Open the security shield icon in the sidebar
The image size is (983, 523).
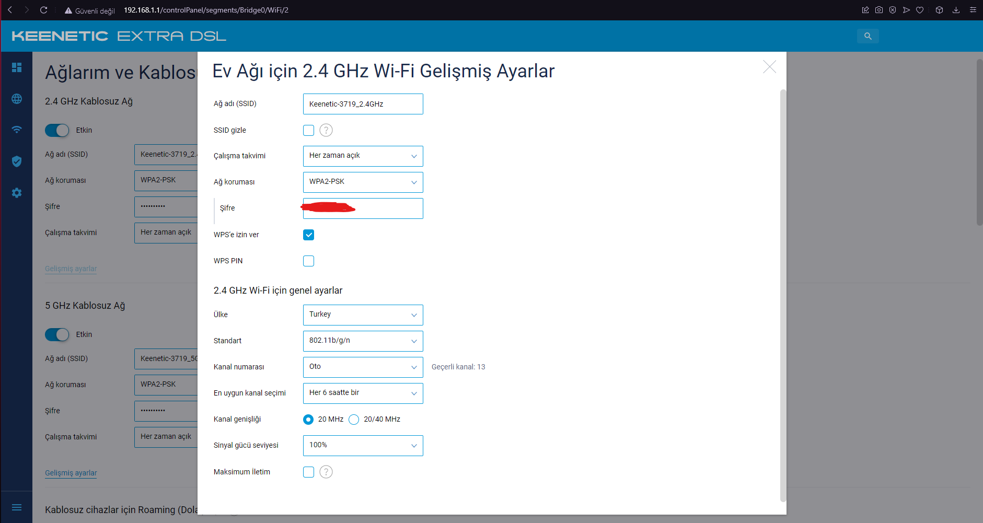17,161
